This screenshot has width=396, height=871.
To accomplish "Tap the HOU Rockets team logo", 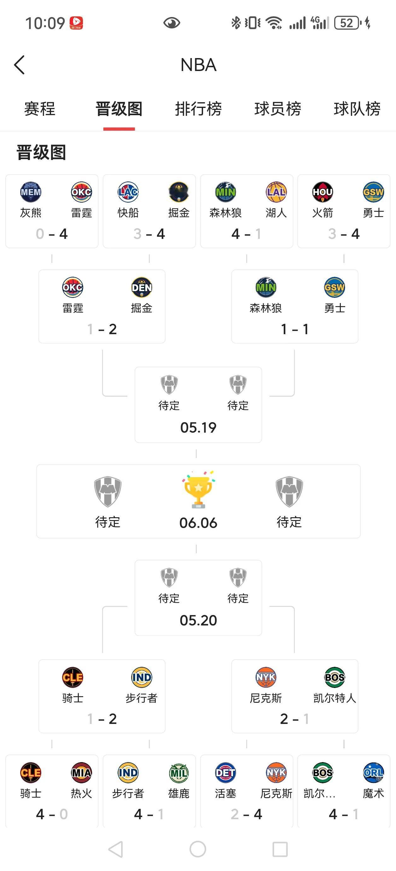I will pos(322,192).
